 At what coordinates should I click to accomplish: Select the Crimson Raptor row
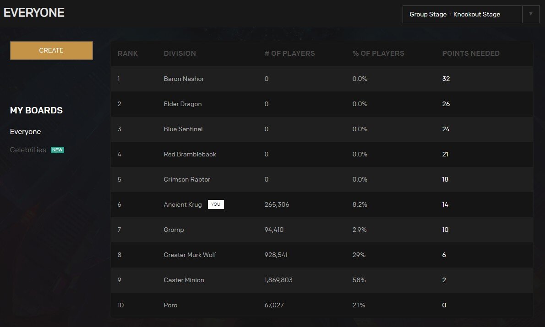pyautogui.click(x=187, y=179)
